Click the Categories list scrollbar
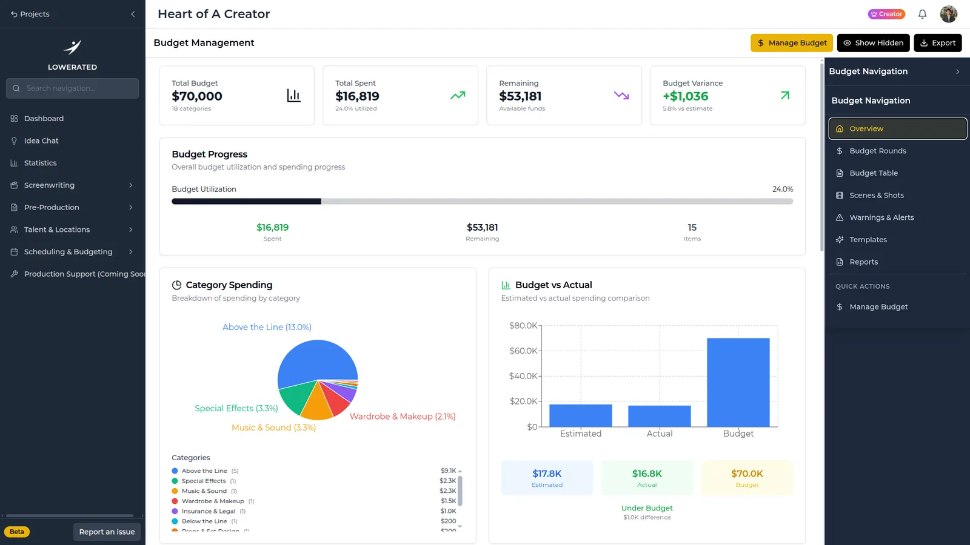The height and width of the screenshot is (545, 970). (x=460, y=491)
